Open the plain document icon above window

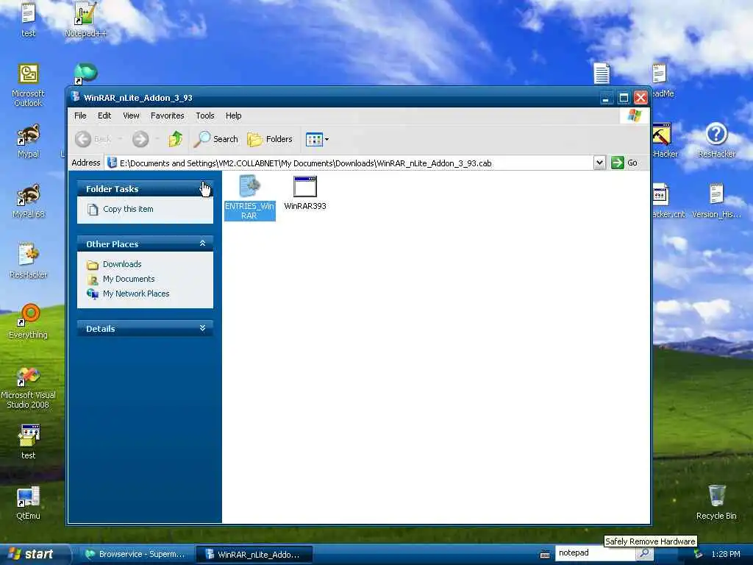click(602, 74)
